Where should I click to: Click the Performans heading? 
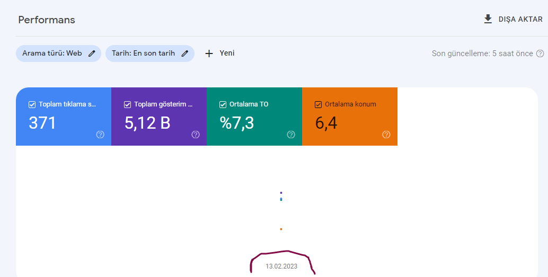(x=47, y=20)
